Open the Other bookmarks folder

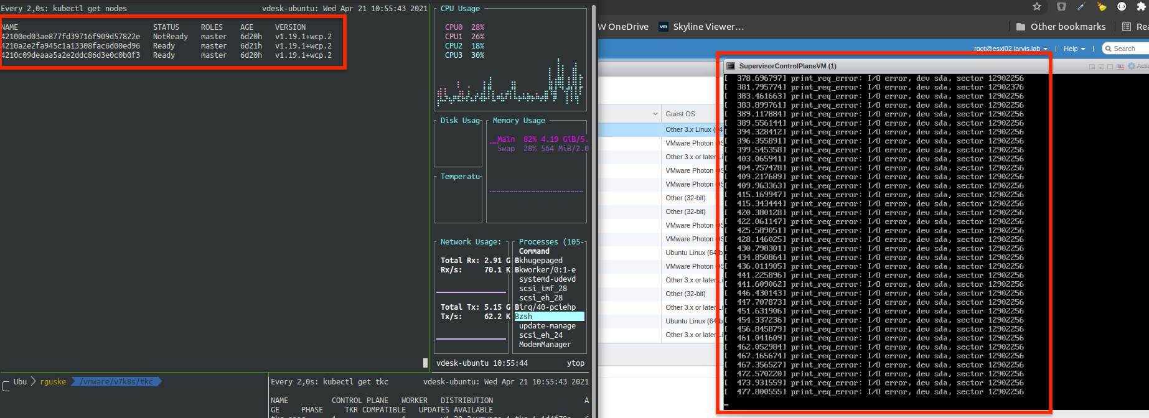(x=1061, y=27)
